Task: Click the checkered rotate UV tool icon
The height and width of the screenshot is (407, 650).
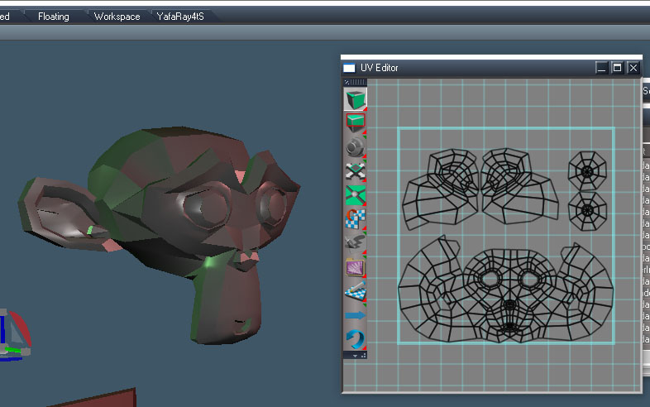Action: coord(356,219)
